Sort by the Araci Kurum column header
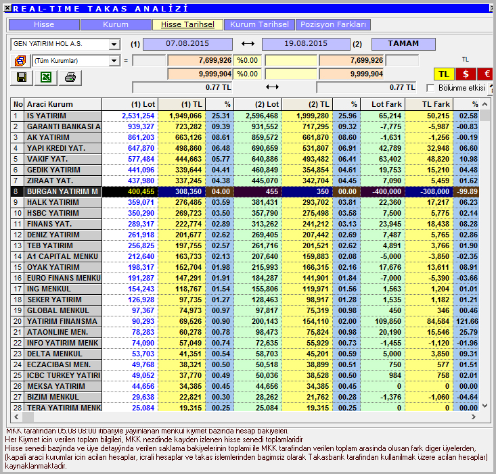 pyautogui.click(x=63, y=104)
